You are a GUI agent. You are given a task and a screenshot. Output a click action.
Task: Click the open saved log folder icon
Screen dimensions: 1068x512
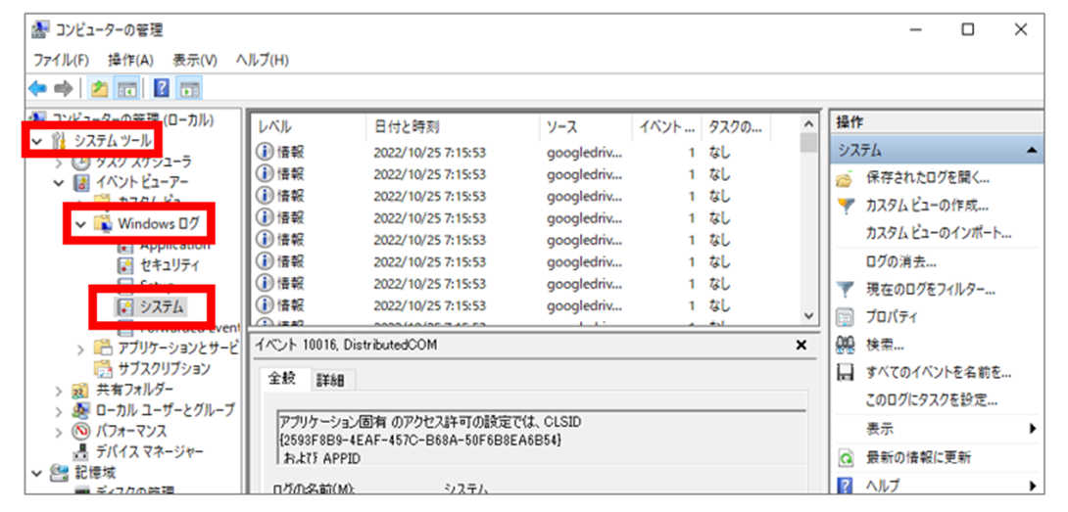(x=846, y=180)
